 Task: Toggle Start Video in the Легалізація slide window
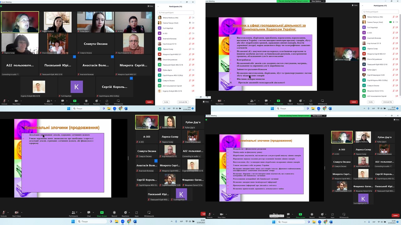(x=16, y=214)
